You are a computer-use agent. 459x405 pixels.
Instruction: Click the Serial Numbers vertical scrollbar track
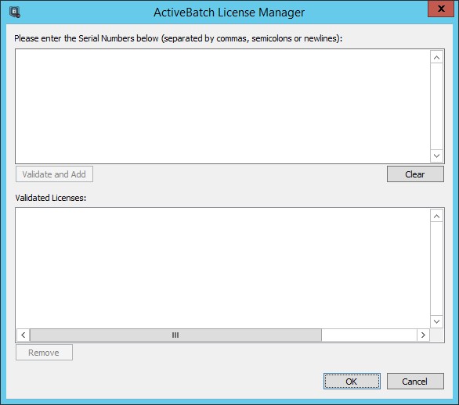point(436,106)
